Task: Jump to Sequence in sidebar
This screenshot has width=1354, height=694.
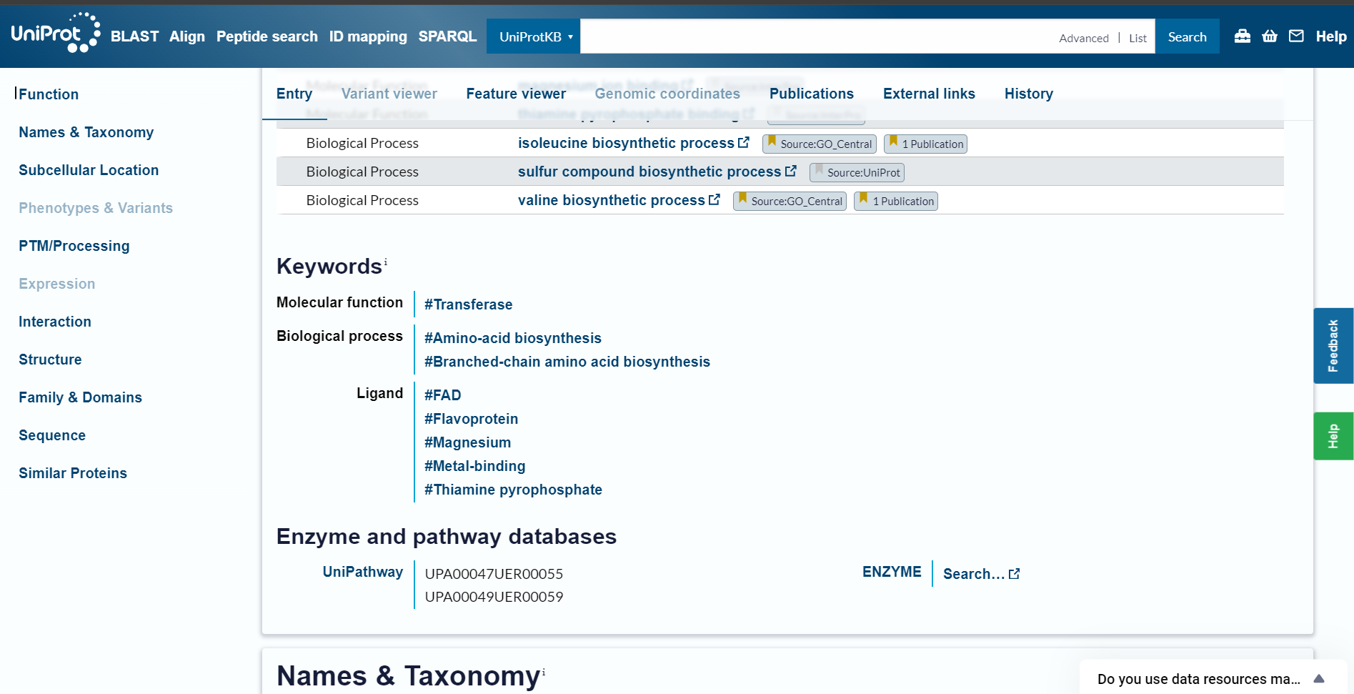Action: (x=52, y=435)
